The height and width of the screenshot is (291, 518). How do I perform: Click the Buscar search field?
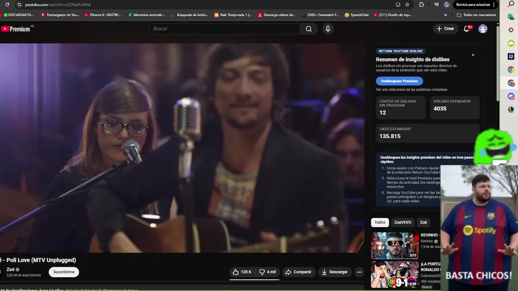(x=225, y=29)
